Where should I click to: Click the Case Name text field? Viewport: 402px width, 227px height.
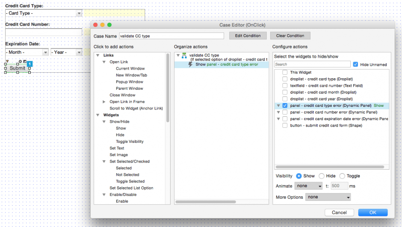click(171, 36)
